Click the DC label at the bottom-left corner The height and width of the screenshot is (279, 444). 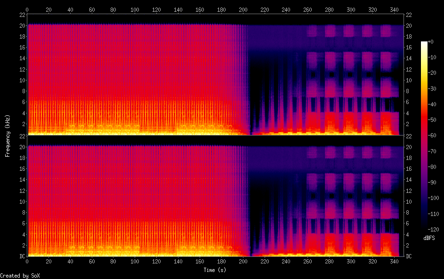coord(21,256)
